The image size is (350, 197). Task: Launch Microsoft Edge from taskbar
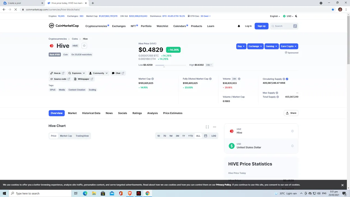click(x=85, y=193)
